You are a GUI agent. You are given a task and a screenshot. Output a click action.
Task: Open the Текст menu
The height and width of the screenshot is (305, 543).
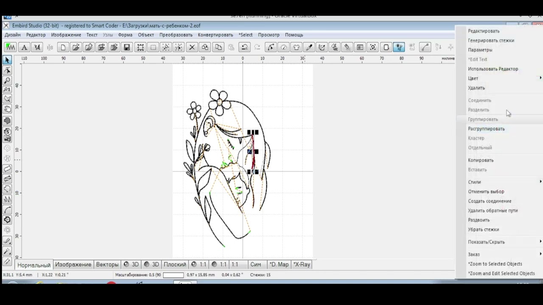(92, 35)
